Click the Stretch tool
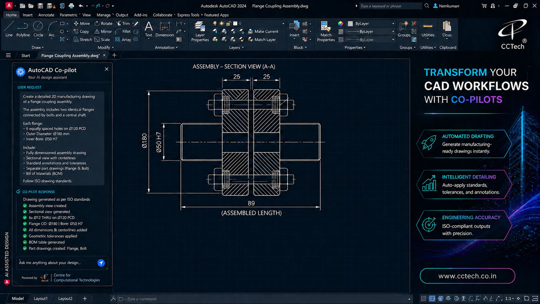 tap(83, 39)
